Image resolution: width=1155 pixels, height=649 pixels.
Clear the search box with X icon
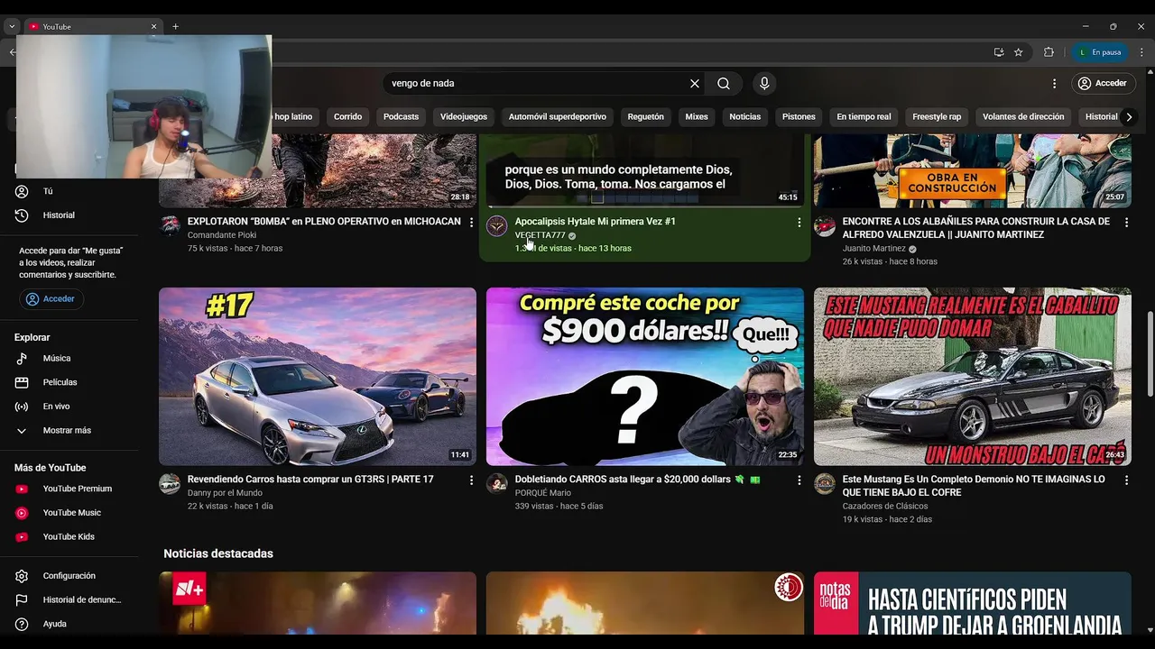pyautogui.click(x=695, y=83)
